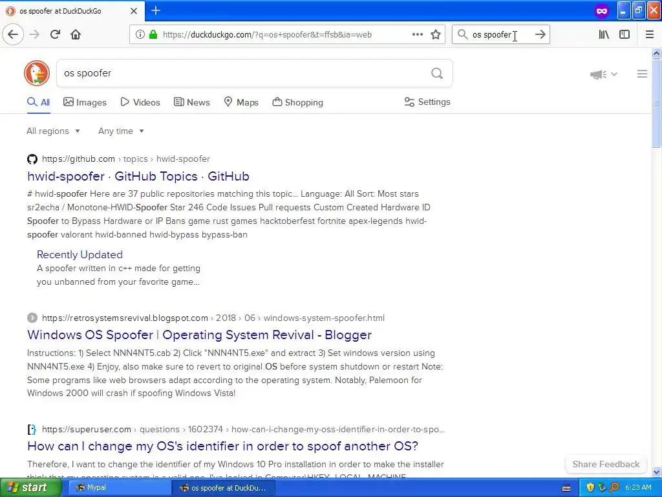Click GitHub favicon beside first result
The height and width of the screenshot is (497, 662).
click(32, 159)
